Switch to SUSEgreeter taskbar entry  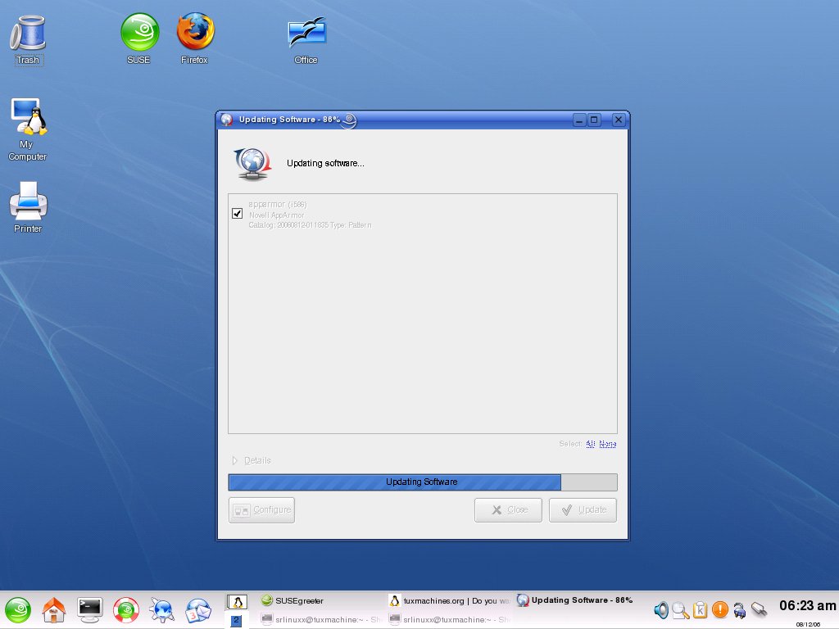[322, 600]
